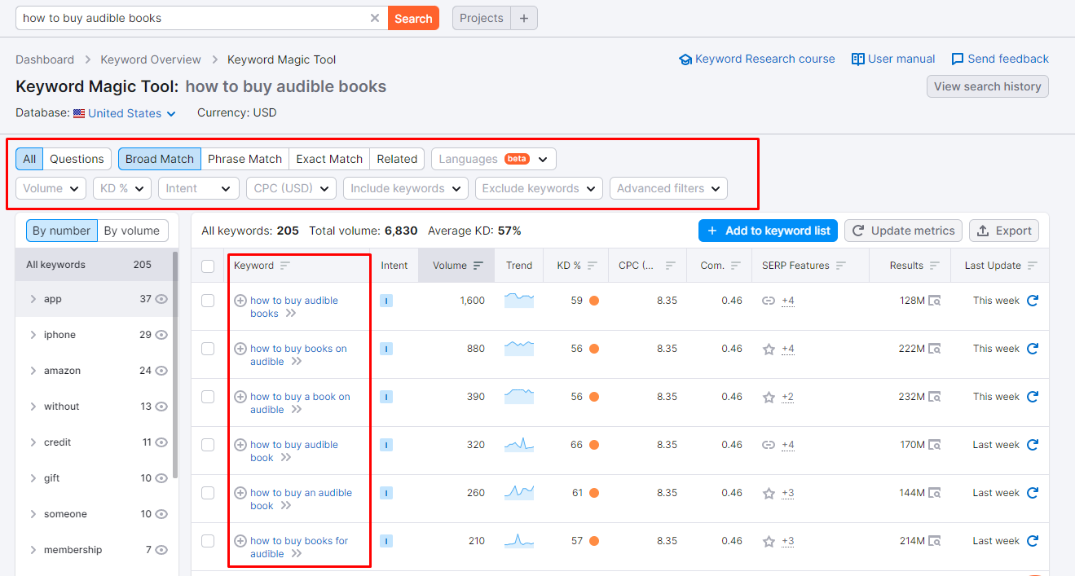Click Add to keyword list button

pos(768,231)
